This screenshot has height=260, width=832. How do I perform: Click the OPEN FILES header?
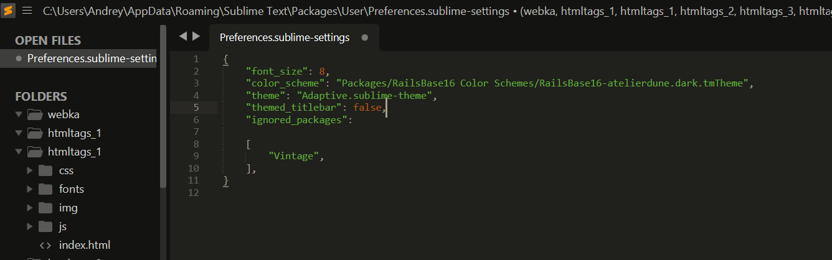48,40
